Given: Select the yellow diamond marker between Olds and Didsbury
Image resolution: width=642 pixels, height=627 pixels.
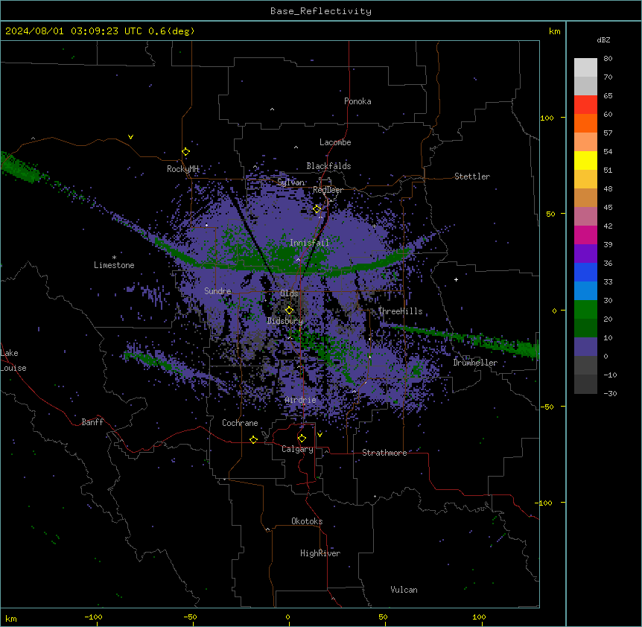Looking at the screenshot, I should (x=290, y=311).
